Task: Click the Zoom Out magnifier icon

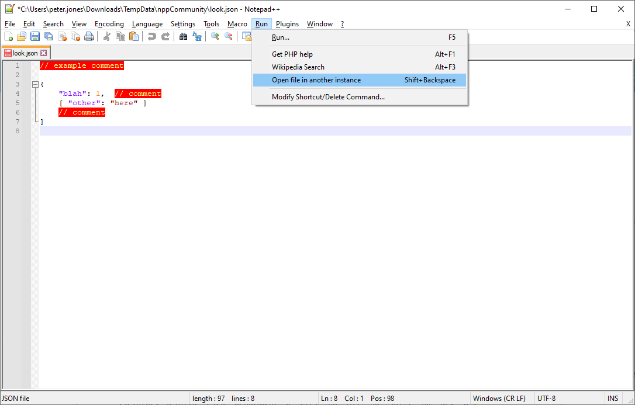Action: pos(229,37)
